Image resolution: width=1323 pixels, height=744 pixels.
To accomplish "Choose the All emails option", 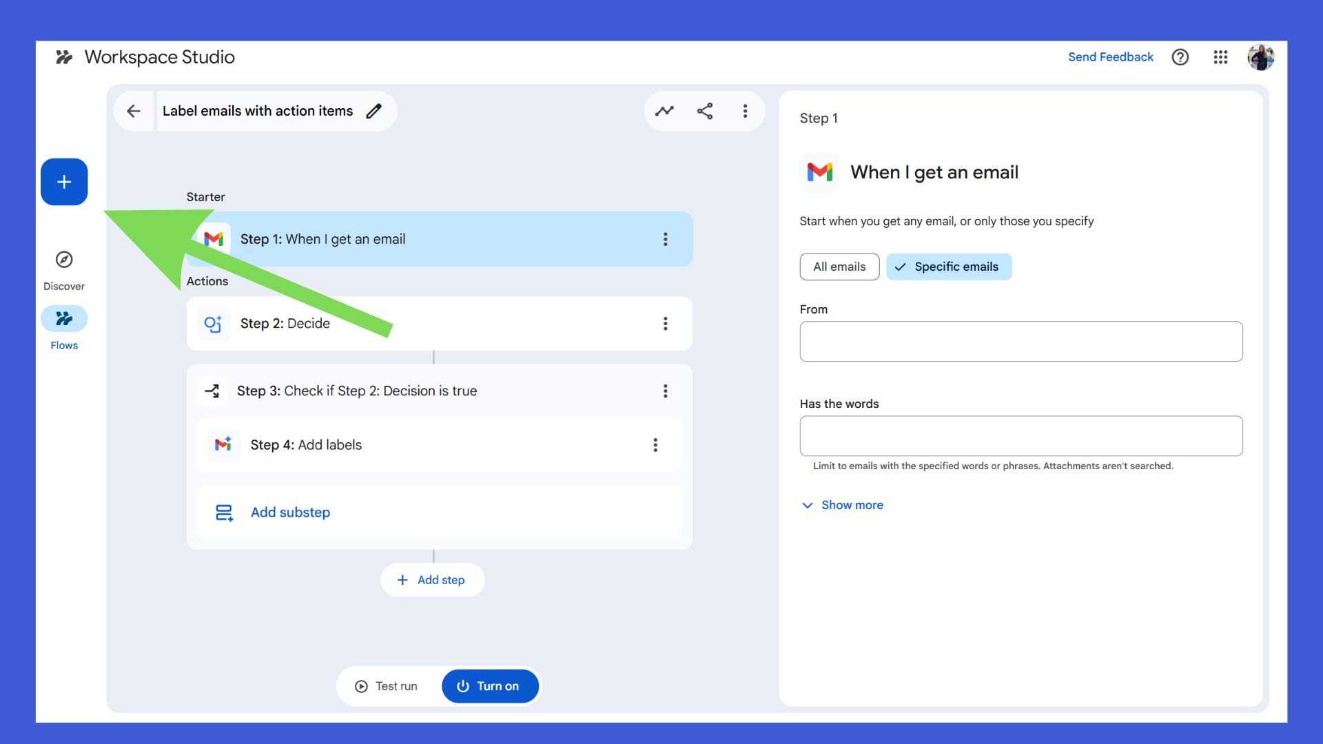I will (x=839, y=267).
